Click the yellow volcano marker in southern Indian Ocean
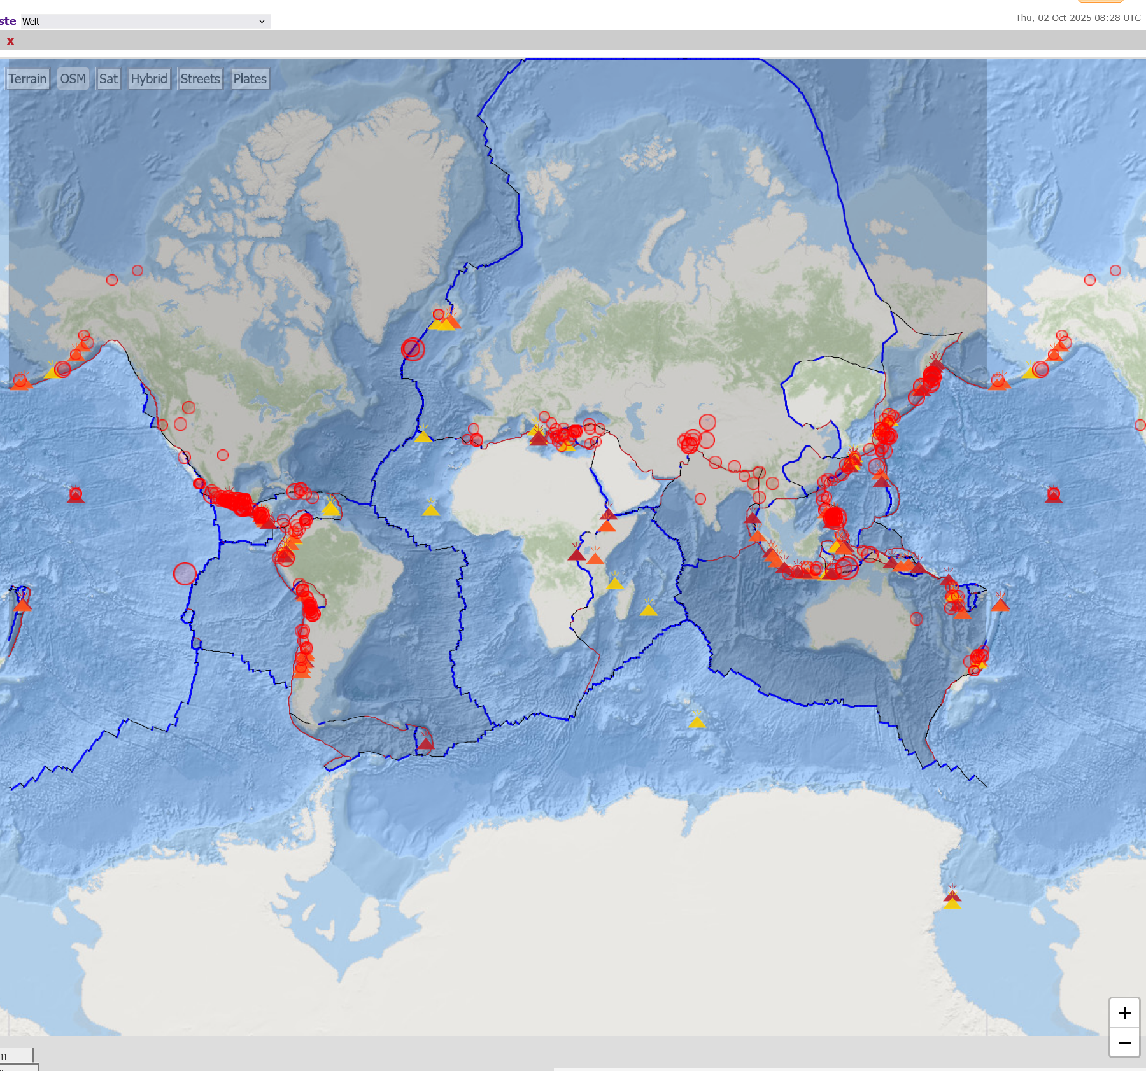The width and height of the screenshot is (1146, 1071). (x=697, y=722)
